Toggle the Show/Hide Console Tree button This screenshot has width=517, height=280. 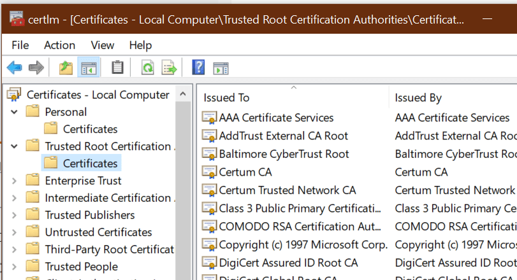[88, 67]
